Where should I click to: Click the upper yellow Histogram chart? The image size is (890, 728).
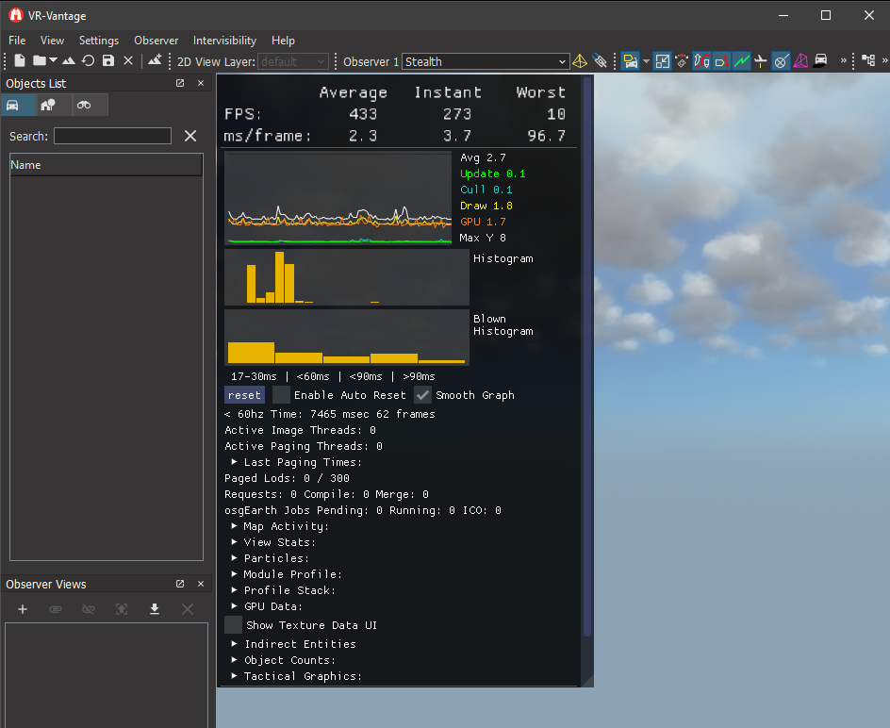[x=347, y=277]
